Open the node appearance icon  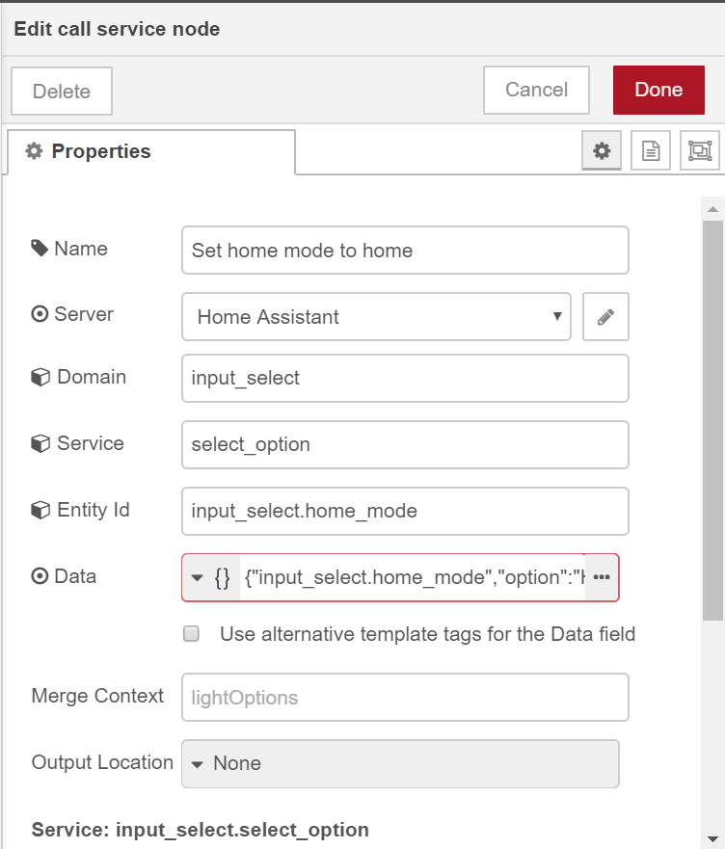coord(699,151)
